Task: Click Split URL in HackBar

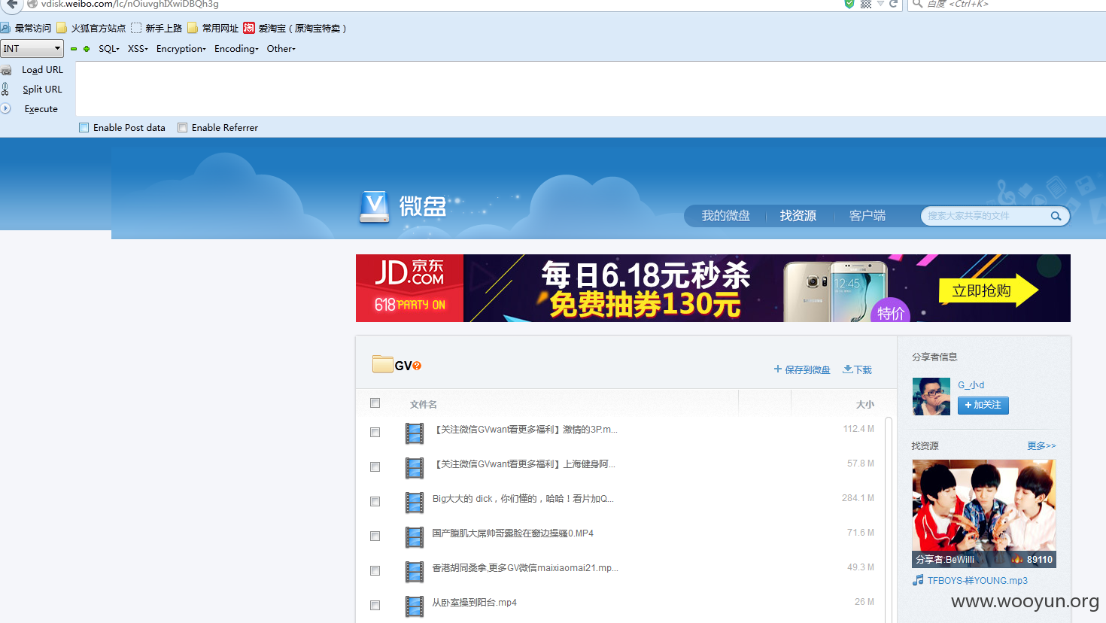Action: [42, 89]
